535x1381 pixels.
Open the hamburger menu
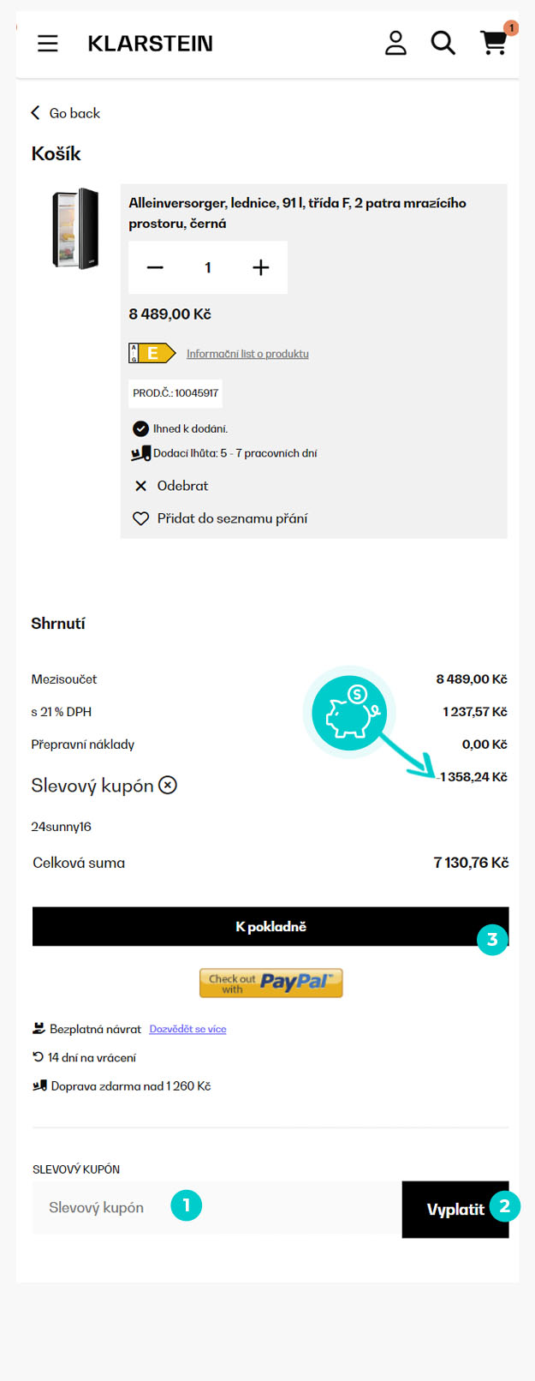click(x=48, y=44)
